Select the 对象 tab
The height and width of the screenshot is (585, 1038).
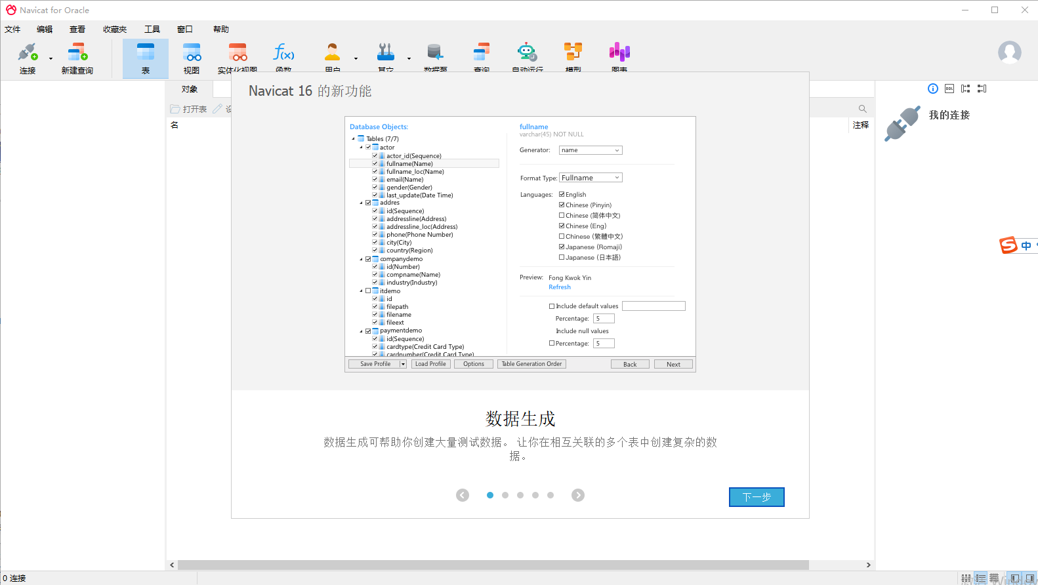[190, 89]
